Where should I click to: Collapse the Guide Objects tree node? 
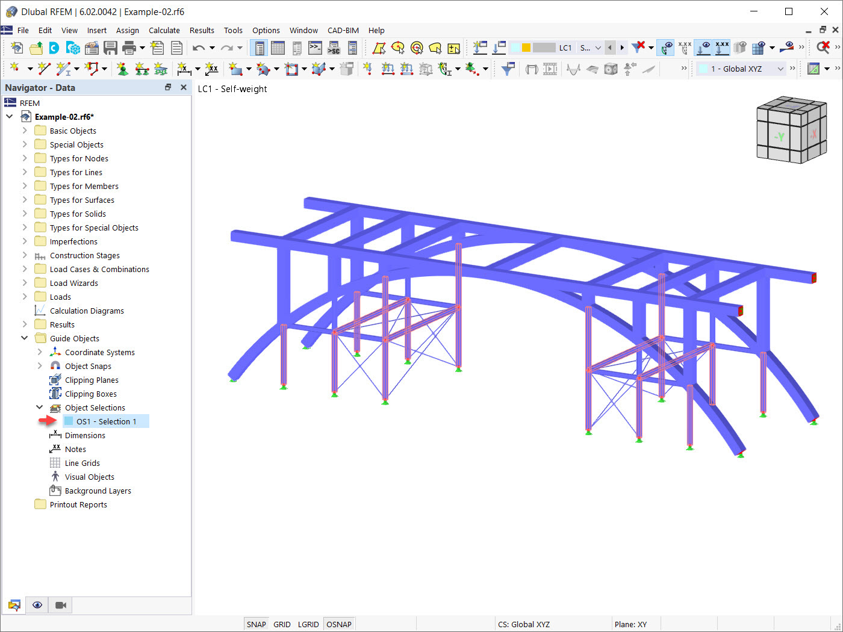(x=25, y=338)
